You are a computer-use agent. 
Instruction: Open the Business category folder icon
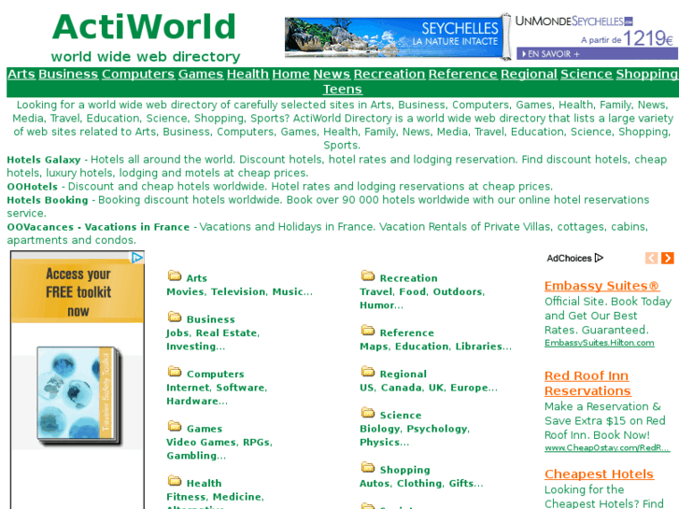[175, 318]
